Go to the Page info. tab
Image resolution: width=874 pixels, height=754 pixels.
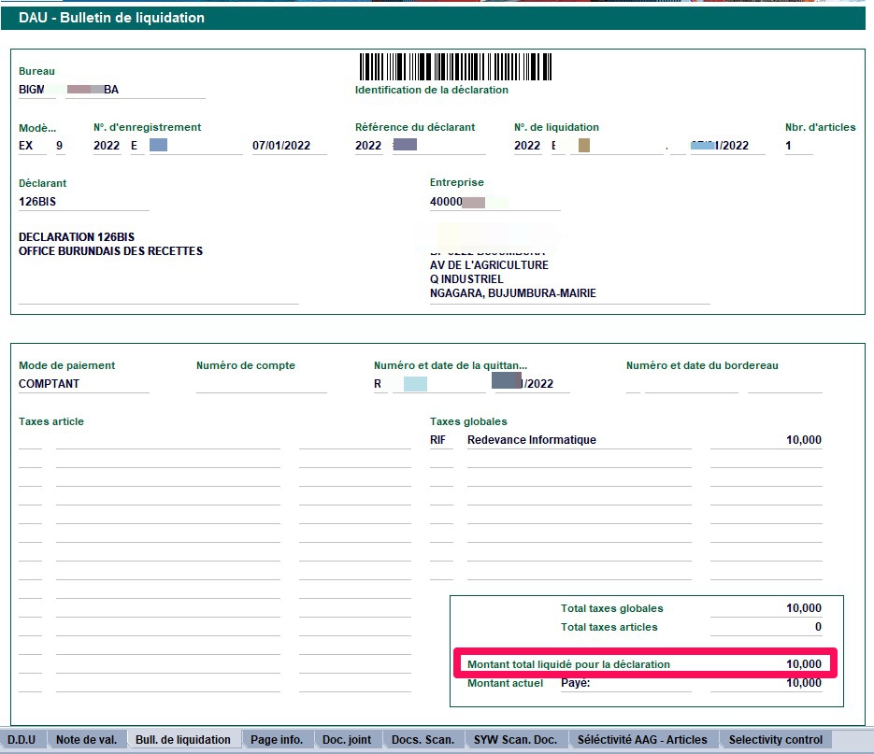pos(277,739)
